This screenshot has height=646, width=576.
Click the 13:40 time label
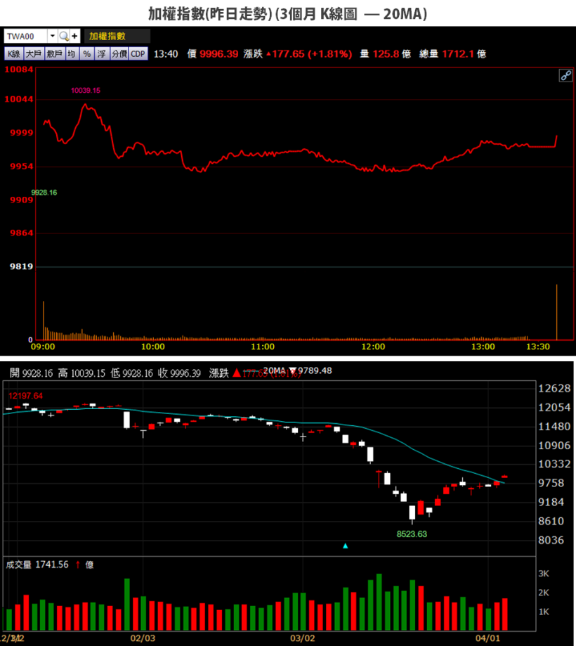click(166, 54)
